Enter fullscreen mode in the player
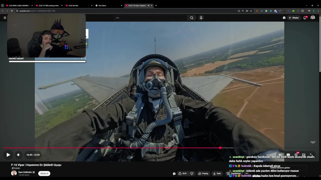 point(311,155)
